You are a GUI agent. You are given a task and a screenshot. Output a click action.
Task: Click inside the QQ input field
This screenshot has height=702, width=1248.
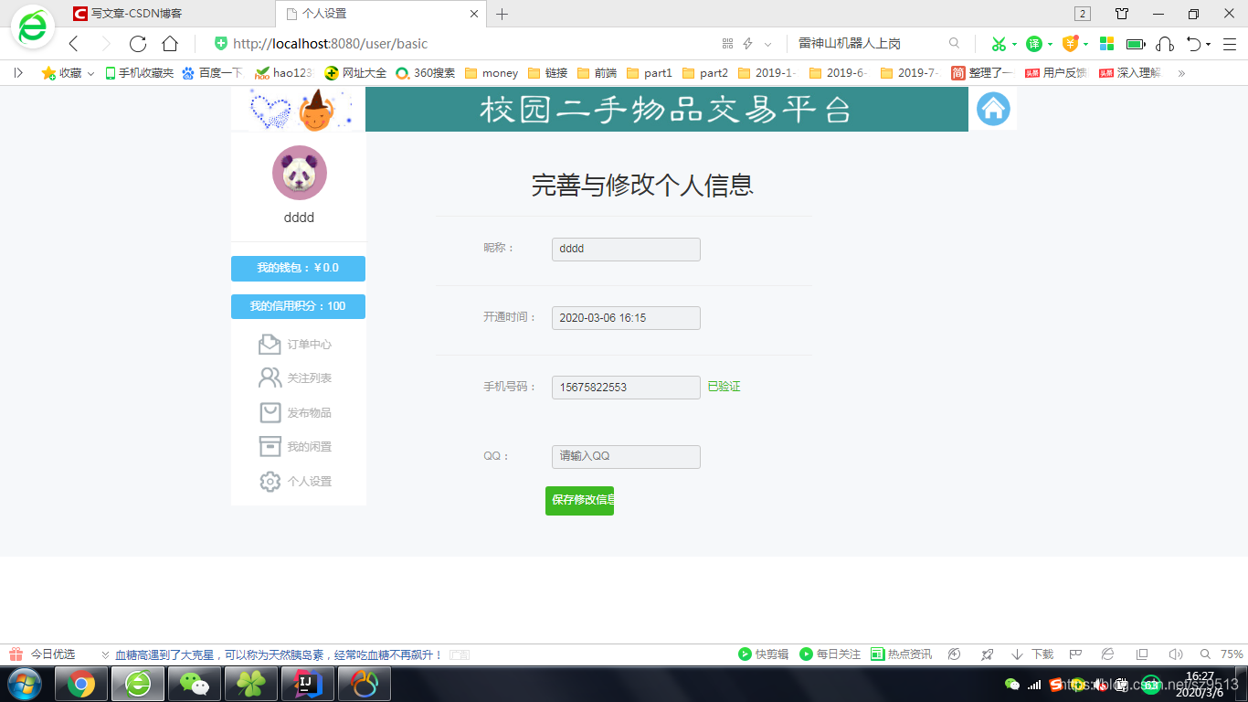point(625,457)
